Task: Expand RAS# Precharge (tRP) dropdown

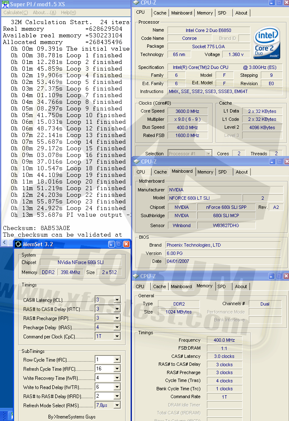Action: click(x=117, y=318)
